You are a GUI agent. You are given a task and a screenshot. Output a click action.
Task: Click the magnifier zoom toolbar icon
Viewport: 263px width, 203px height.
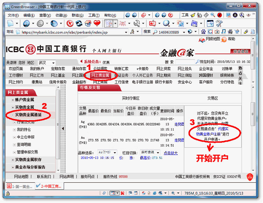(x=167, y=23)
